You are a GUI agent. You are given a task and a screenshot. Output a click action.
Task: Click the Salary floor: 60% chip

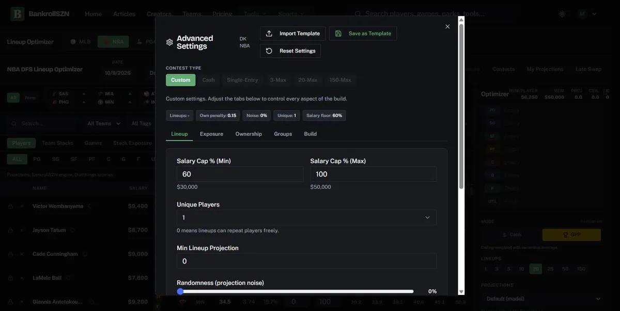coord(324,116)
